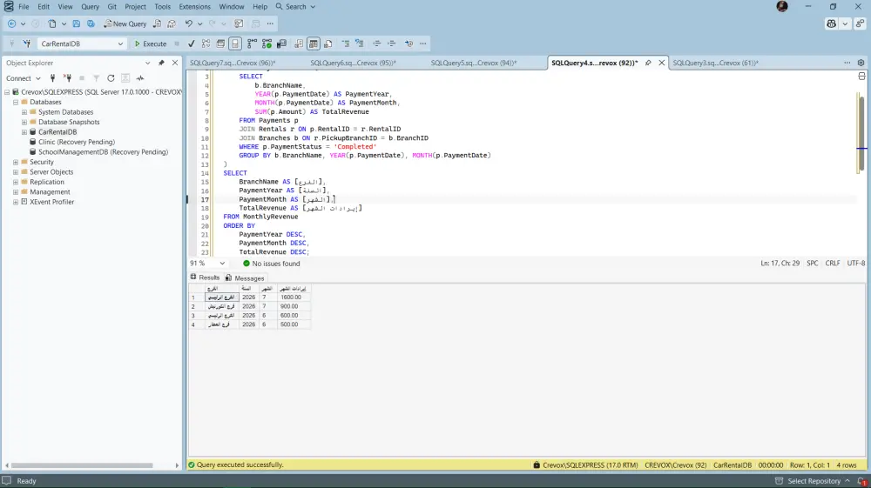
Task: Toggle Include Actual Execution Plan
Action: tap(253, 43)
